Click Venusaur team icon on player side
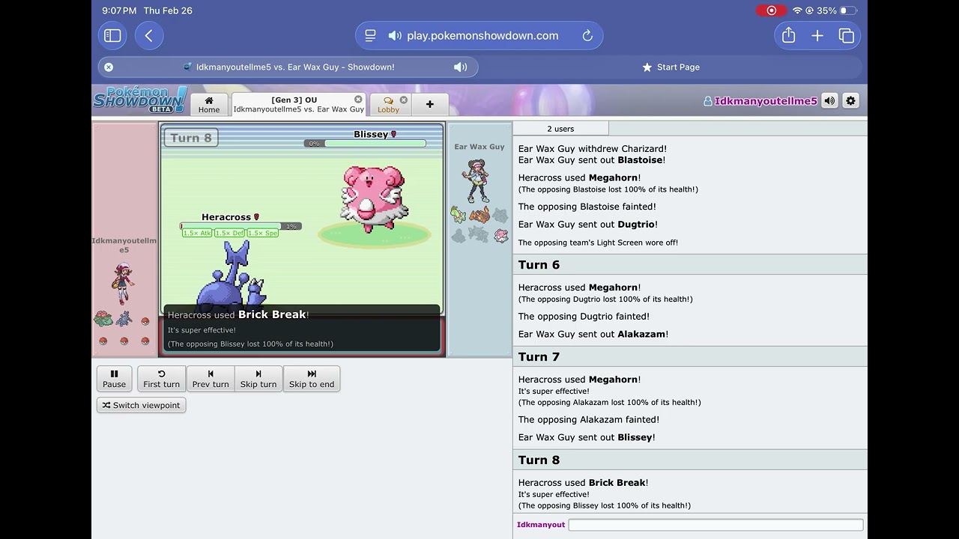959x539 pixels. pyautogui.click(x=103, y=320)
